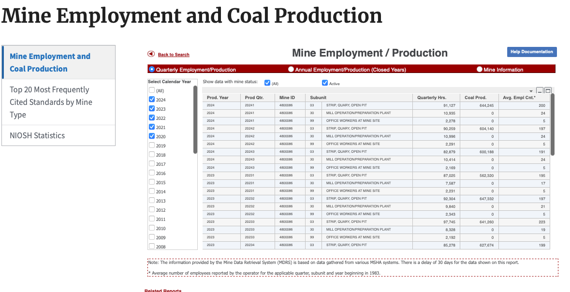Click coal production value 604,140
570x292 pixels.
coord(486,129)
